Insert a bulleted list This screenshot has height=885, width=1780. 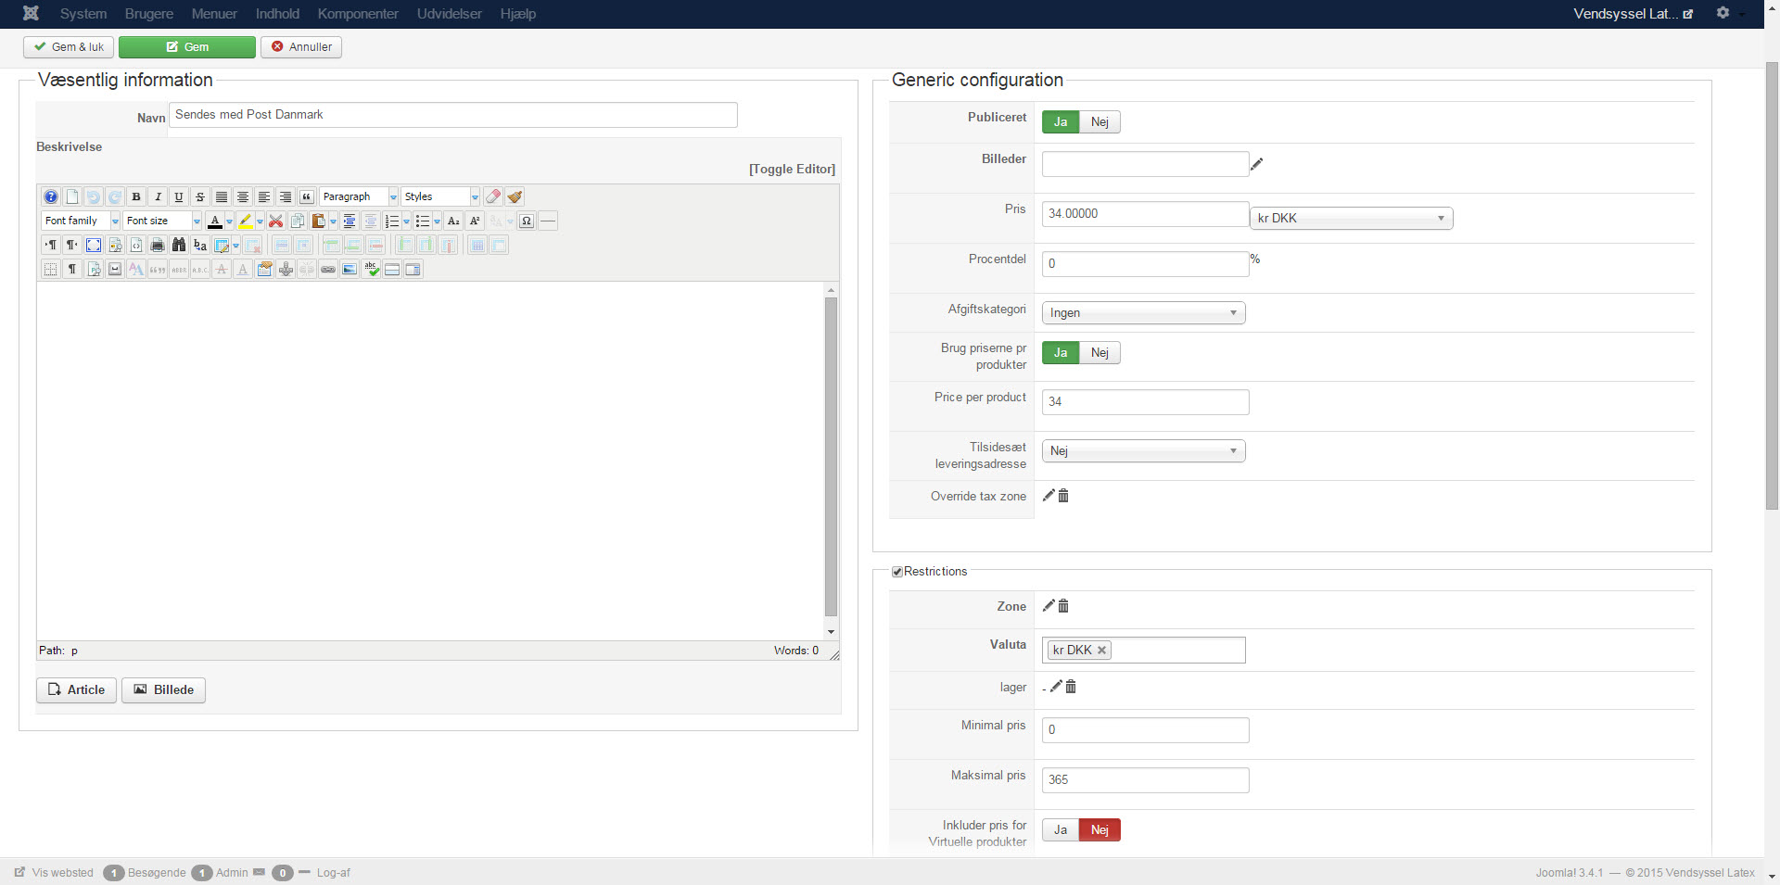pos(423,221)
